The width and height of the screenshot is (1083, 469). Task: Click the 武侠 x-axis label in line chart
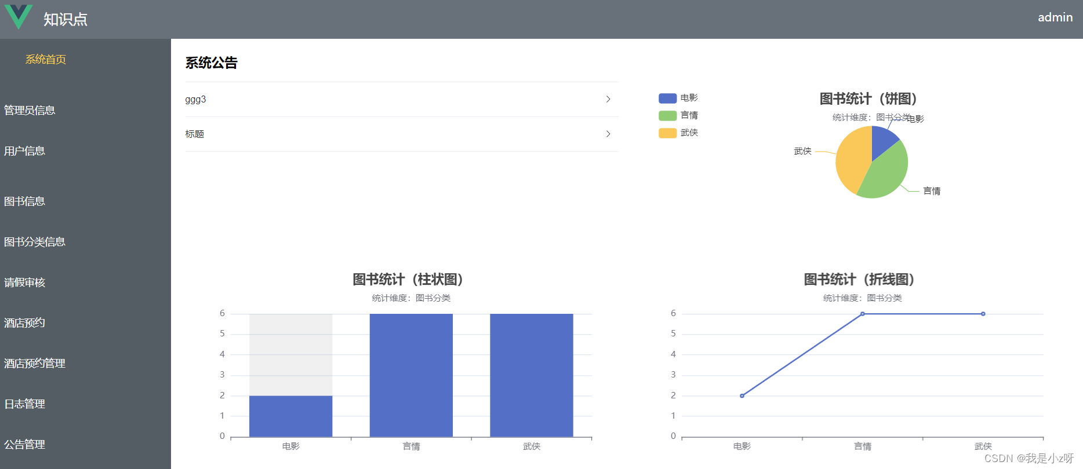(983, 446)
